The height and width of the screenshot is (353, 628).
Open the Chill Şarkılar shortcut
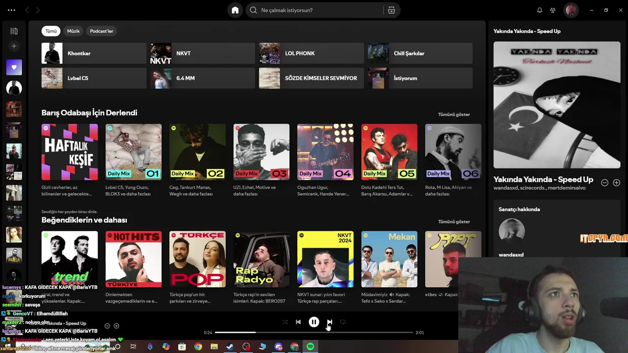[x=420, y=53]
